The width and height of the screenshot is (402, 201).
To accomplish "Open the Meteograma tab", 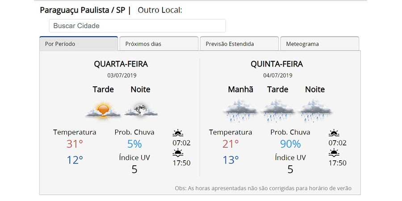I will click(x=320, y=44).
